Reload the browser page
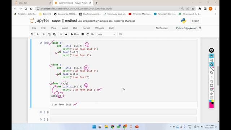This screenshot has width=231, height=130. [26, 9]
